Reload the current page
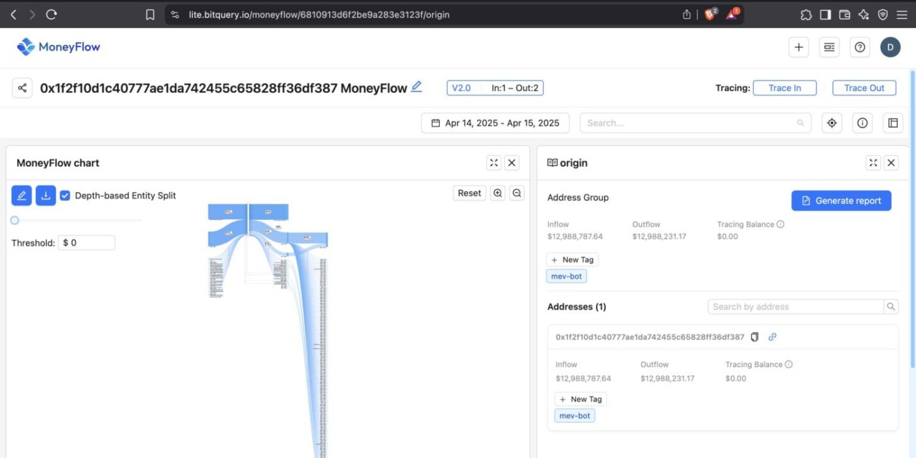This screenshot has height=458, width=916. [x=52, y=14]
